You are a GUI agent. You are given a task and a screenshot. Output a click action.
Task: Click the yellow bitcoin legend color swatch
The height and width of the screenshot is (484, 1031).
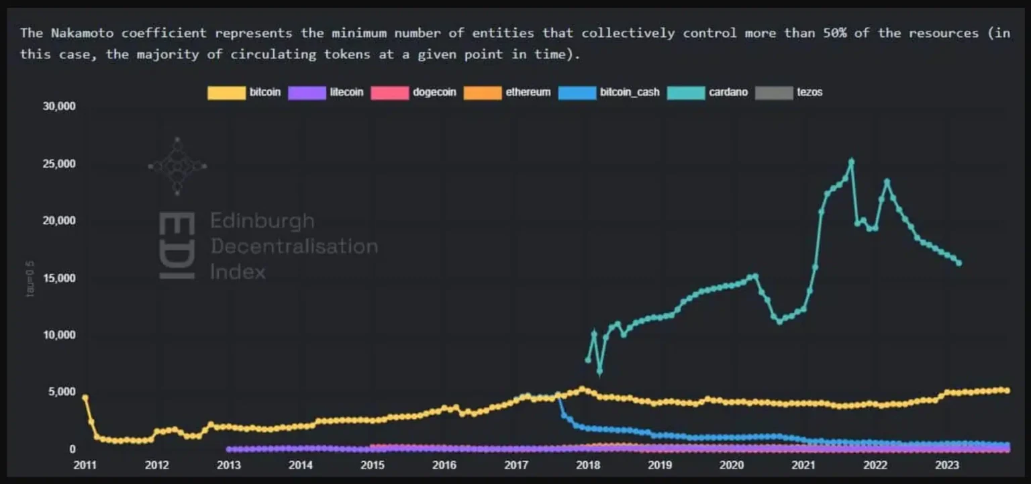(x=226, y=93)
